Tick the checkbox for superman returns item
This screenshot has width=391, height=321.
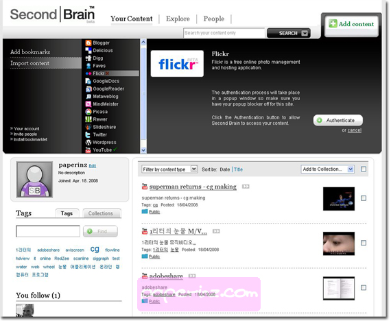click(364, 198)
